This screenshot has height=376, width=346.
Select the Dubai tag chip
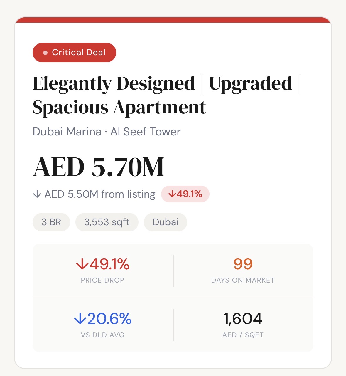(x=166, y=222)
